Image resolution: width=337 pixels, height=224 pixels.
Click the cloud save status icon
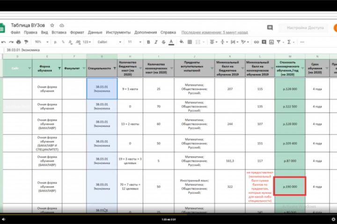[x=62, y=25]
